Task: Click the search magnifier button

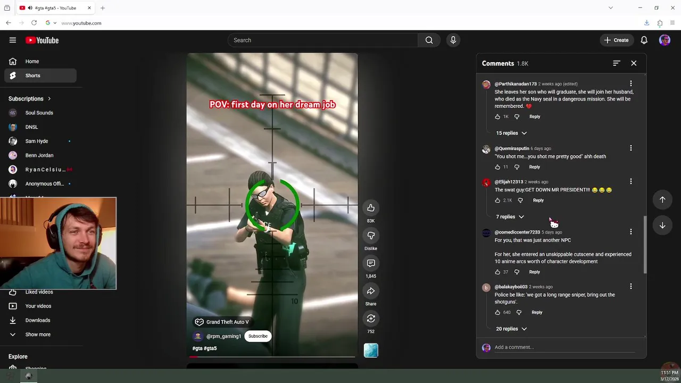Action: [429, 40]
